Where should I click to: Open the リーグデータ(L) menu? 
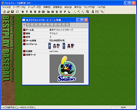pyautogui.click(x=19, y=7)
